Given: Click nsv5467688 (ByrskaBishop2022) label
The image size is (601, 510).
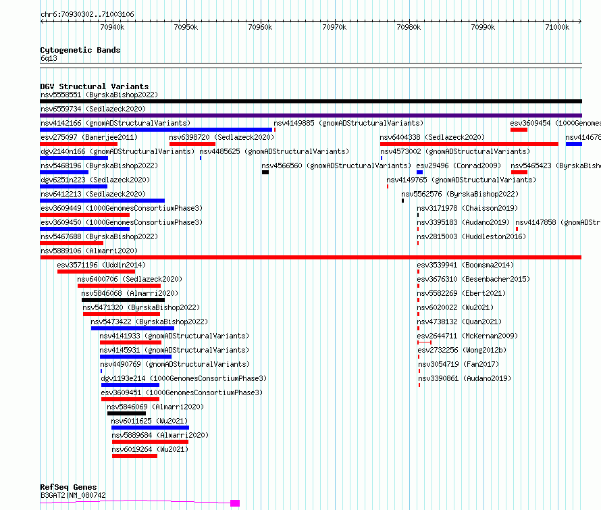Looking at the screenshot, I should pyautogui.click(x=99, y=236).
